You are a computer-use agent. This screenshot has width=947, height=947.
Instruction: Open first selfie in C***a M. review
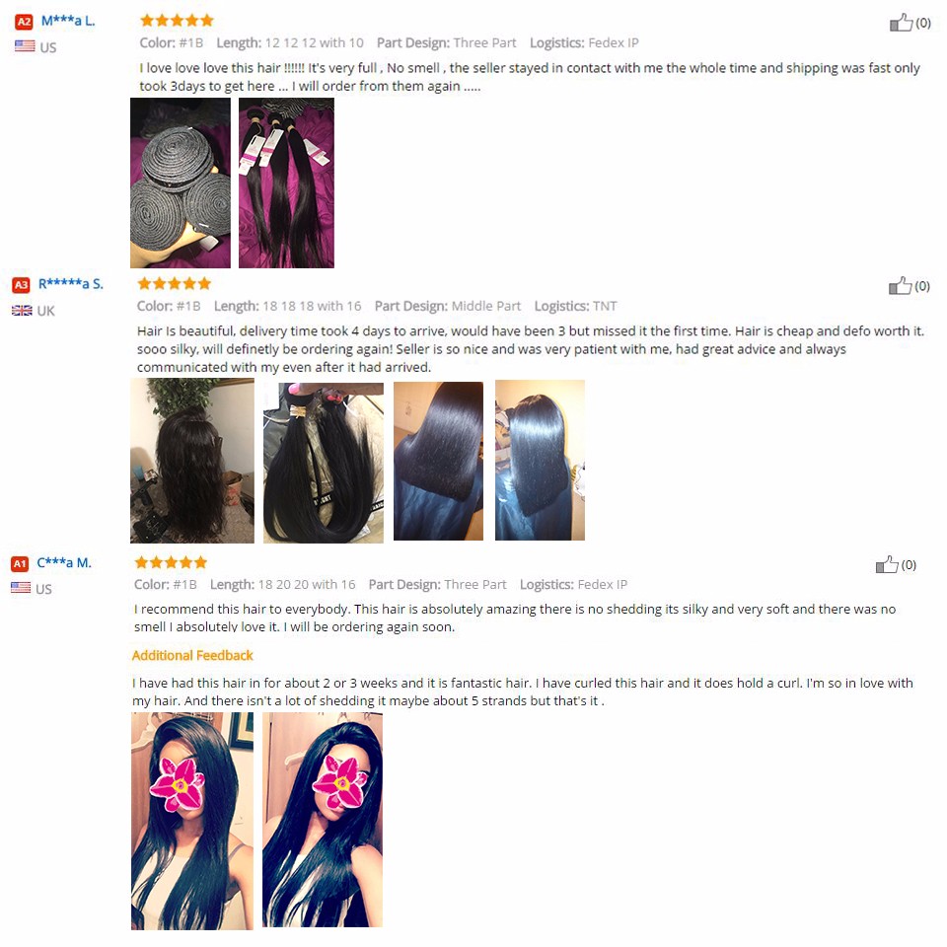coord(192,821)
